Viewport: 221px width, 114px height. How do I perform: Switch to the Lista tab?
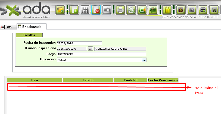coord(8,27)
